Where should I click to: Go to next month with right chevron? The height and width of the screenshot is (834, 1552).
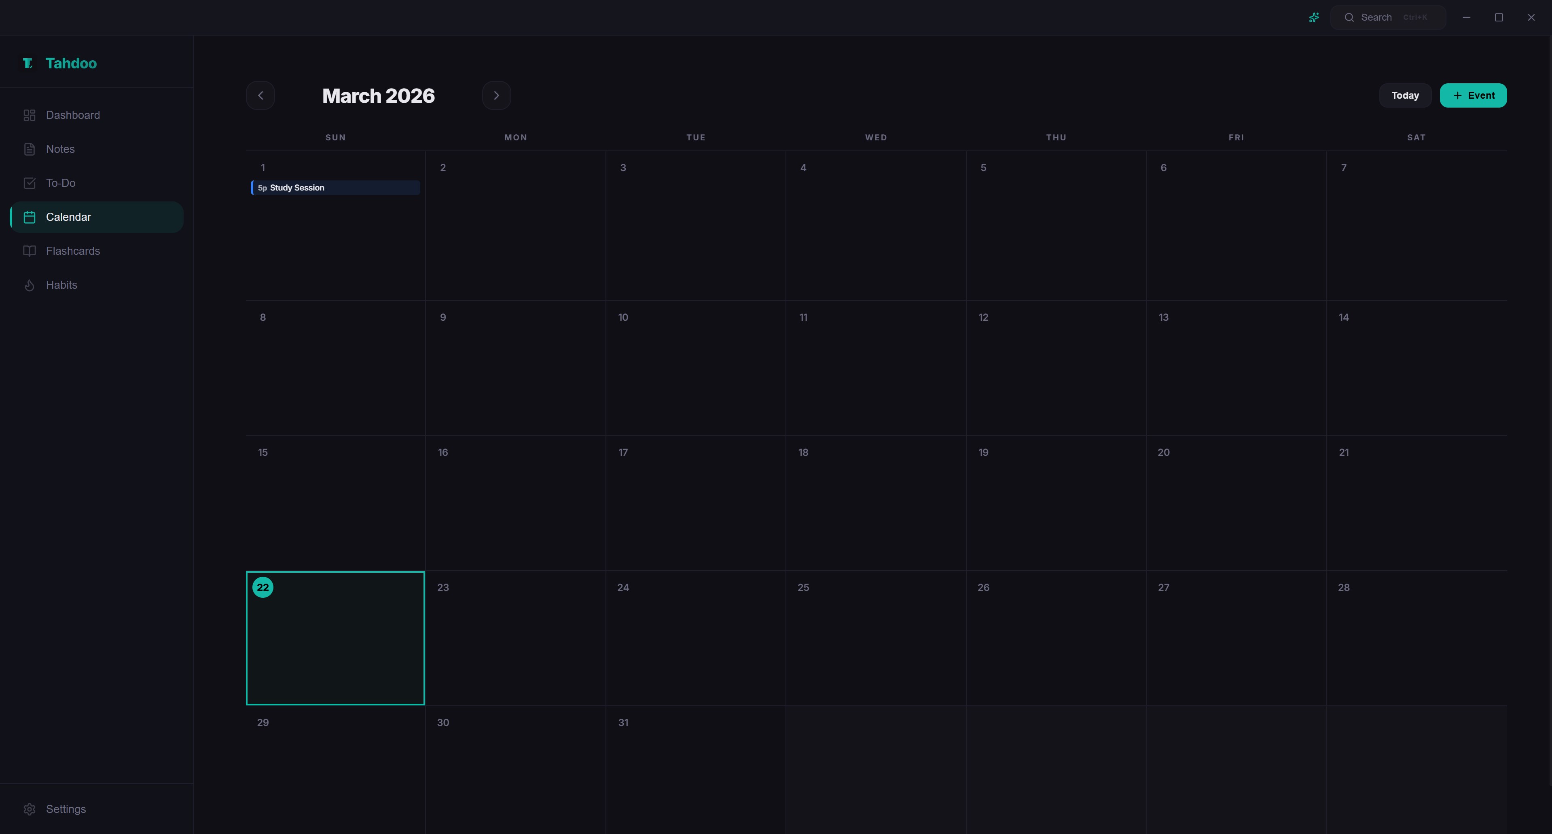(x=496, y=95)
